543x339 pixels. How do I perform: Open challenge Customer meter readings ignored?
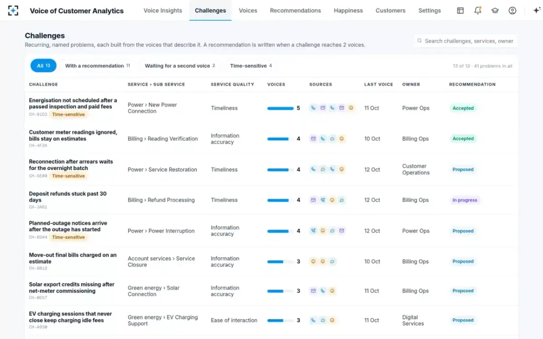coord(73,136)
